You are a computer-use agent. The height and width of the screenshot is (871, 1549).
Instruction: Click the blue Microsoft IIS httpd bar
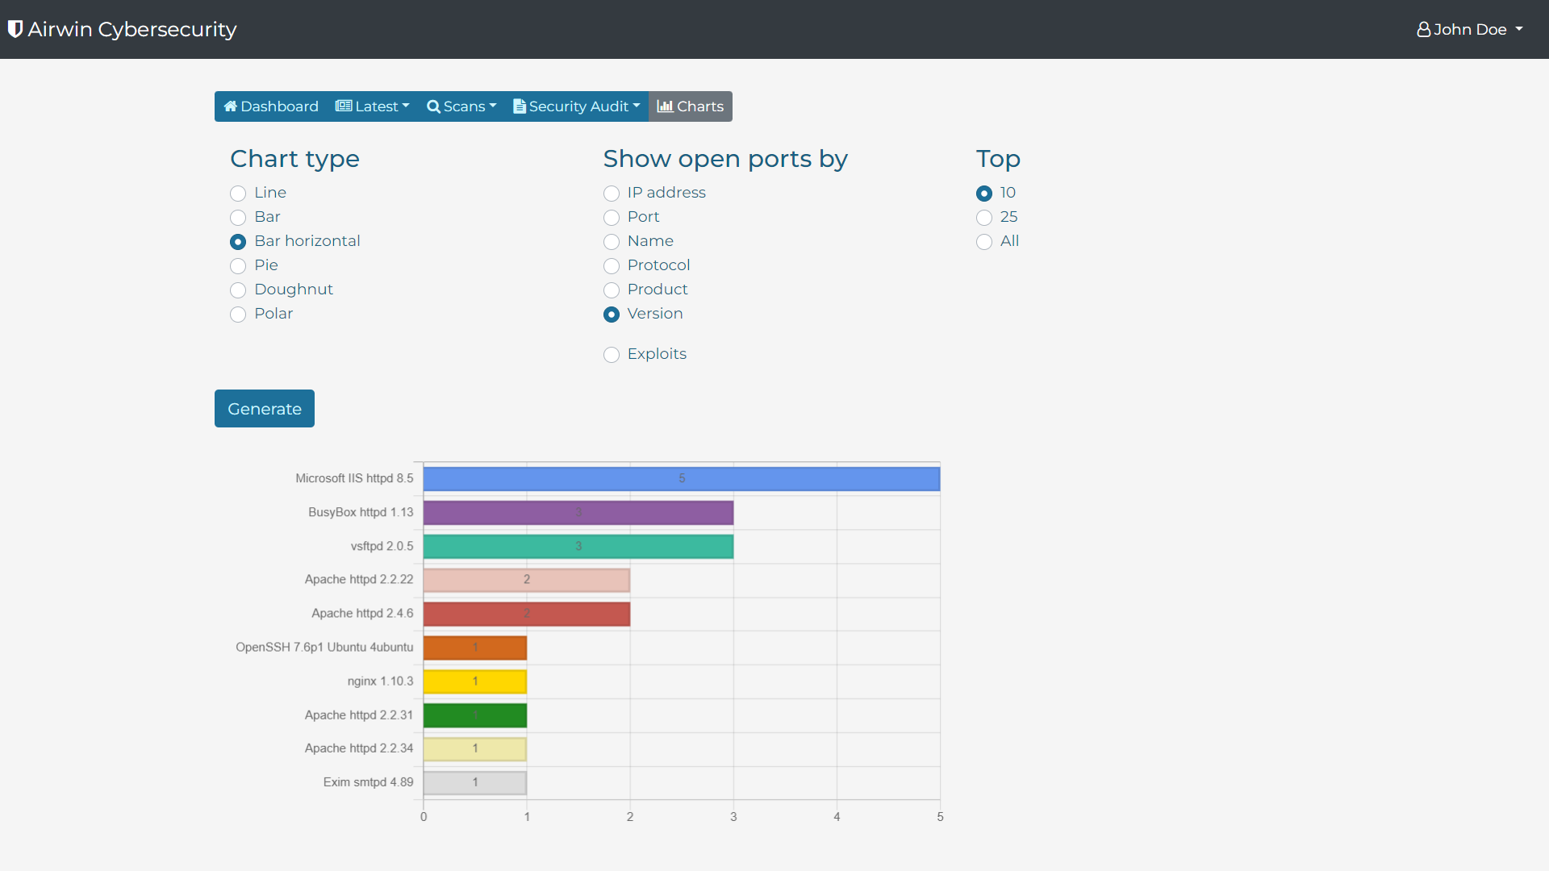681,479
